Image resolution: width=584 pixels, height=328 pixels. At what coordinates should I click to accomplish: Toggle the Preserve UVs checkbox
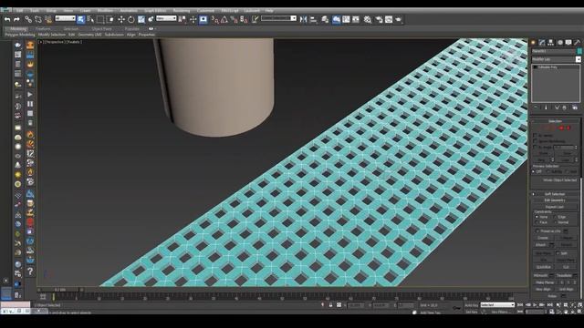pyautogui.click(x=537, y=231)
